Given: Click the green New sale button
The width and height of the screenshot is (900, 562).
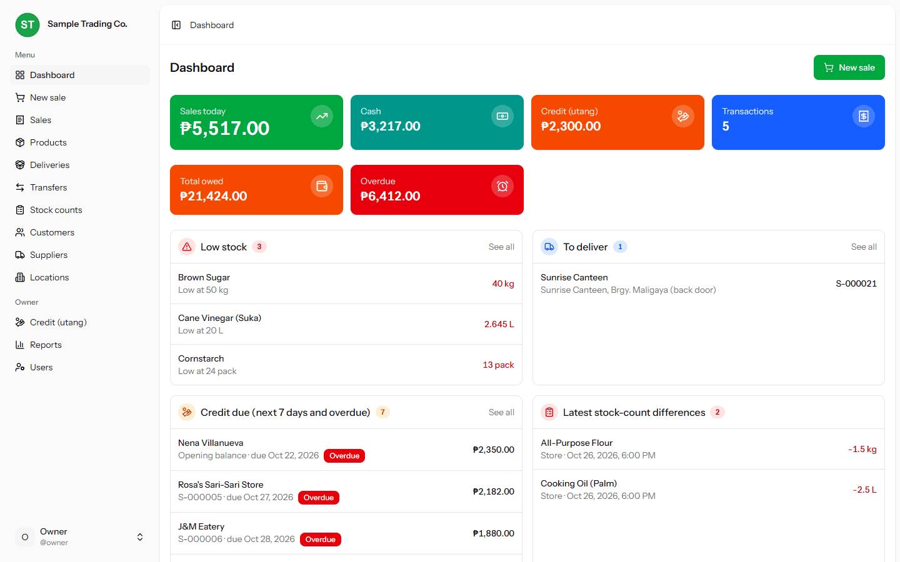Looking at the screenshot, I should (849, 67).
